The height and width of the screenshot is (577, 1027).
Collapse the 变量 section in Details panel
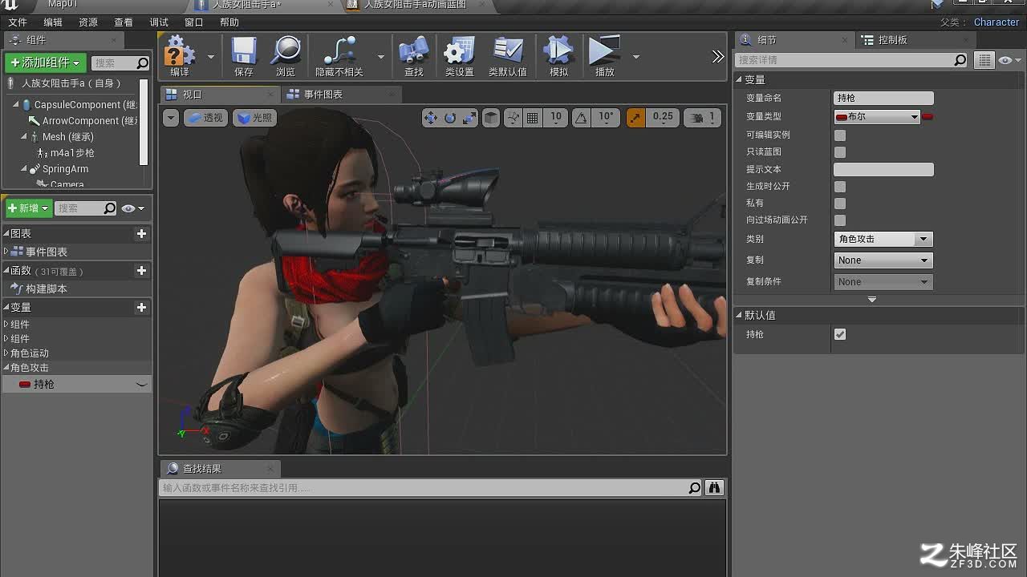click(x=740, y=79)
